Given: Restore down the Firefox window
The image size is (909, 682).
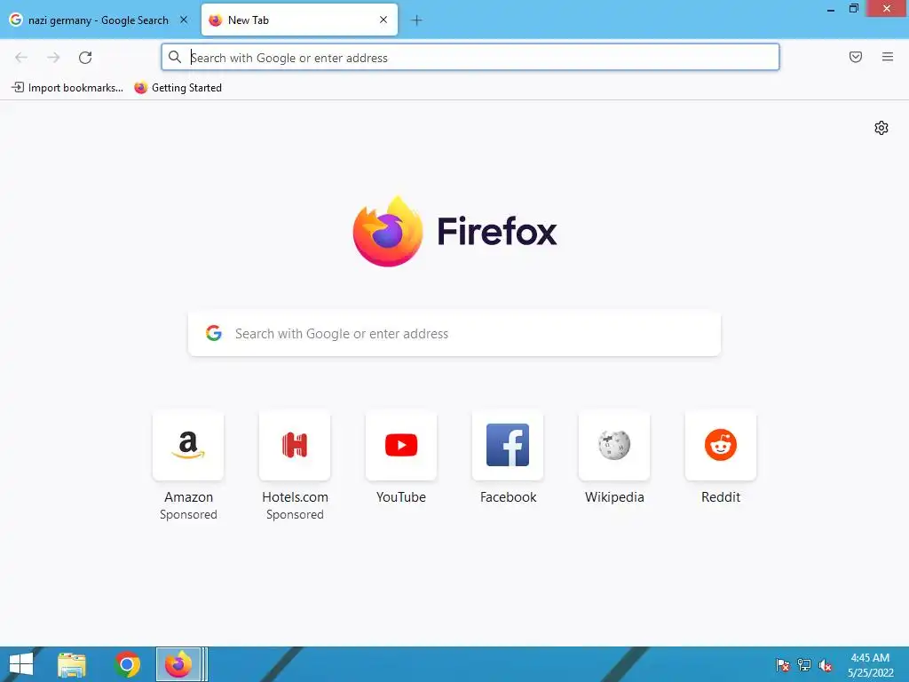Looking at the screenshot, I should [x=853, y=9].
